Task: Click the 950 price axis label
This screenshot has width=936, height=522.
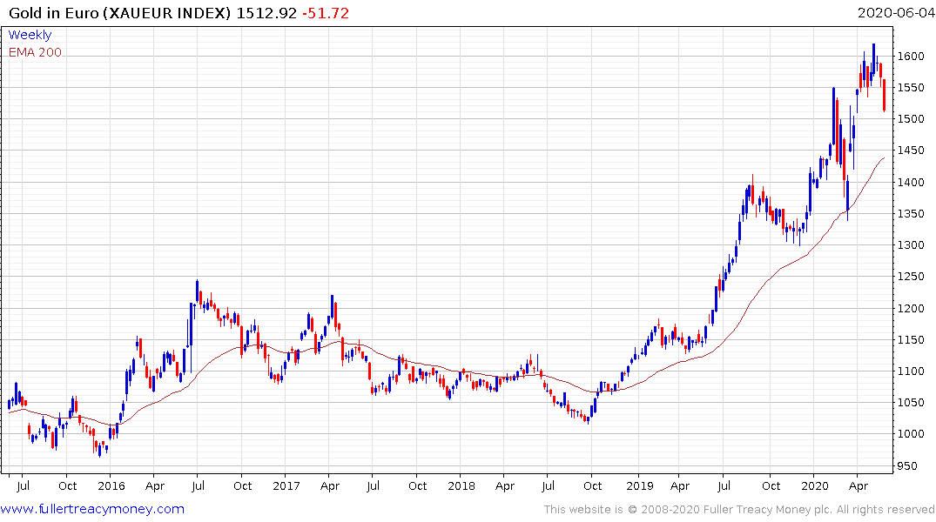Action: (907, 466)
